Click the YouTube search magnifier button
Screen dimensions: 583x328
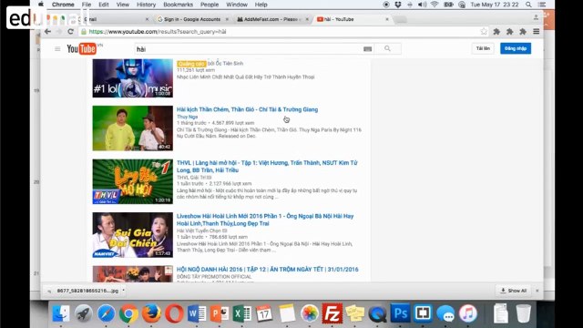387,48
